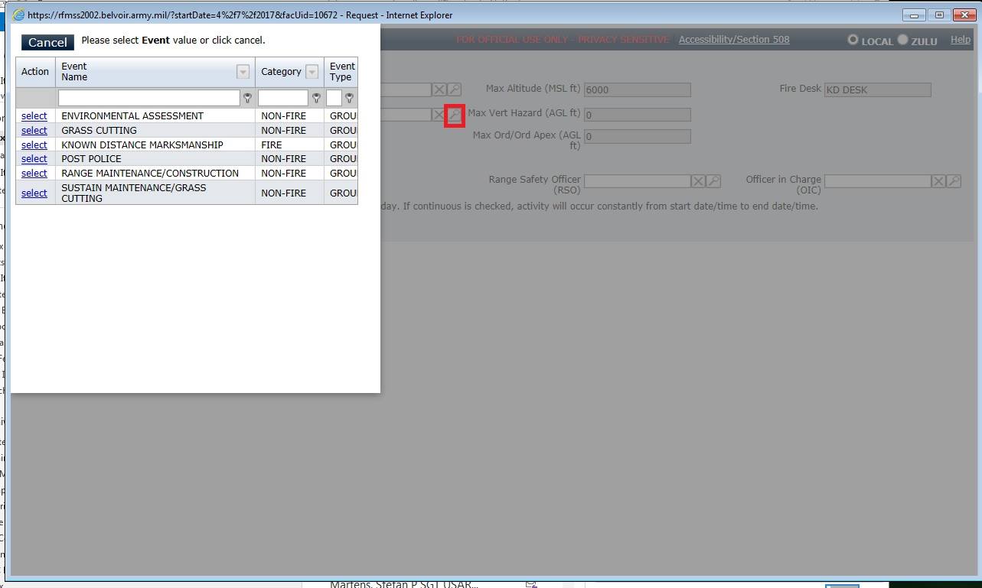Select the KNOWN DISTANCE MARKSMANSHIP event
This screenshot has width=982, height=588.
[x=34, y=145]
